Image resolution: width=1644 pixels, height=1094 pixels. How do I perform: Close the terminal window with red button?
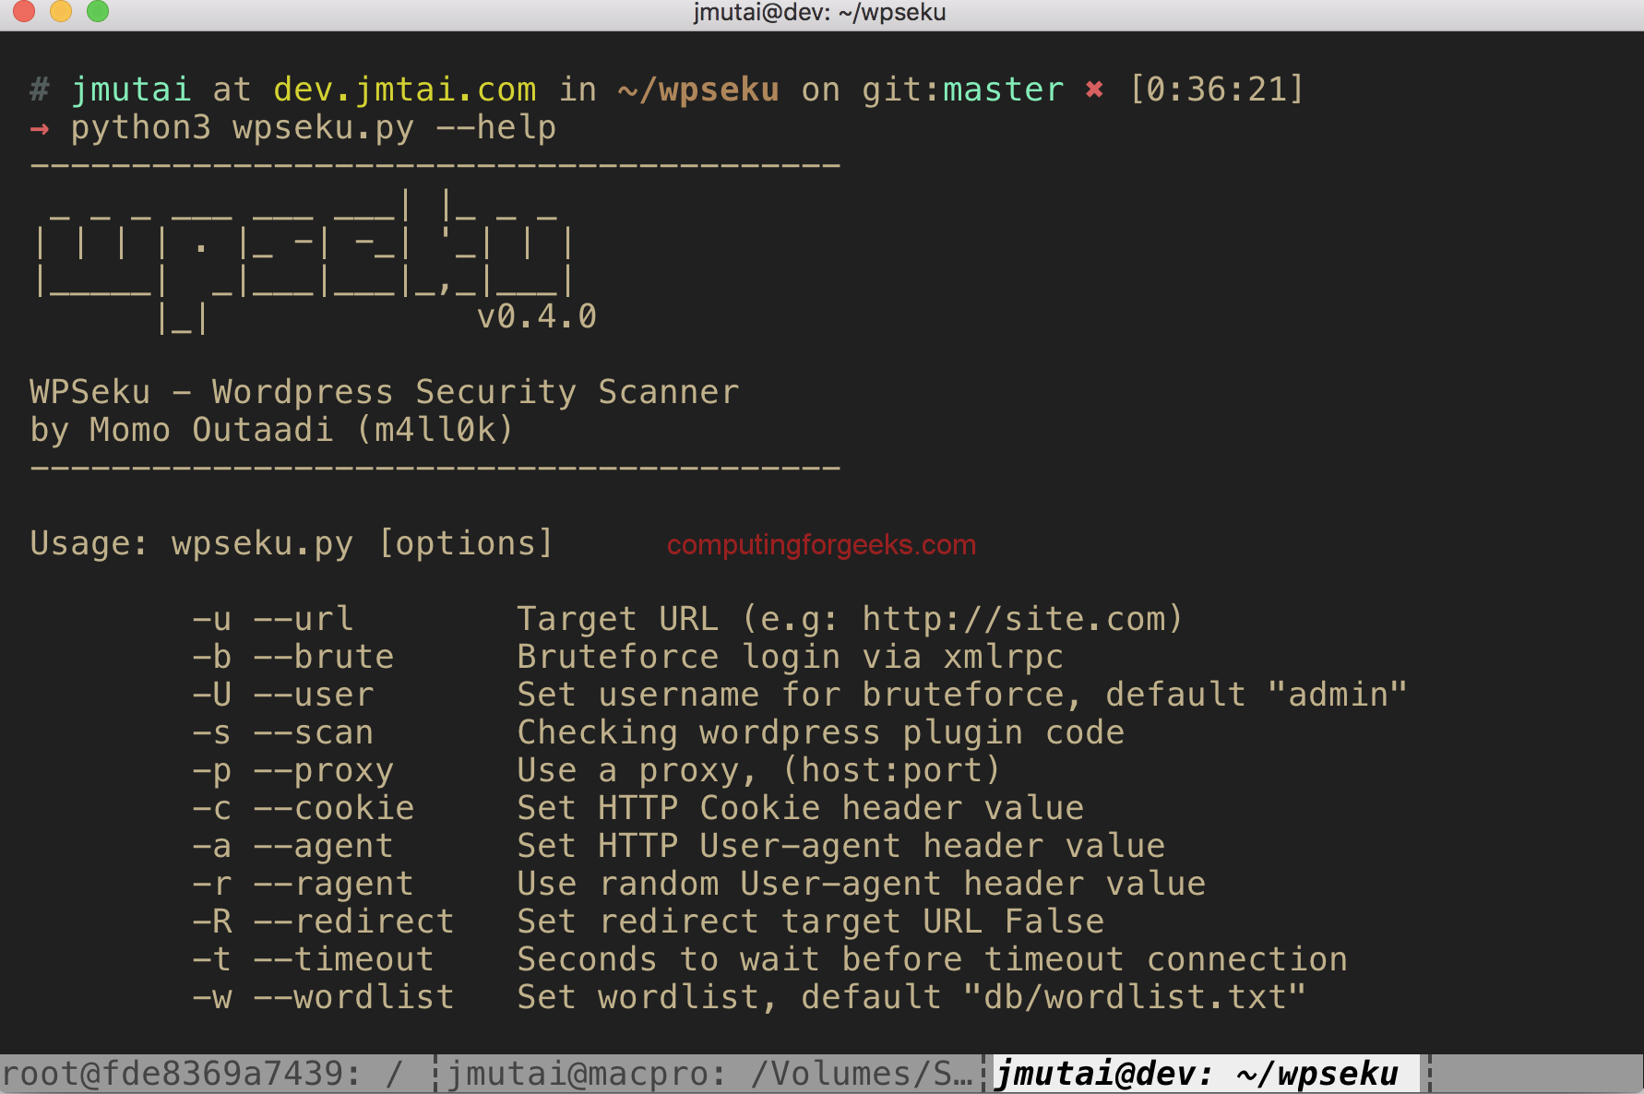tap(24, 13)
